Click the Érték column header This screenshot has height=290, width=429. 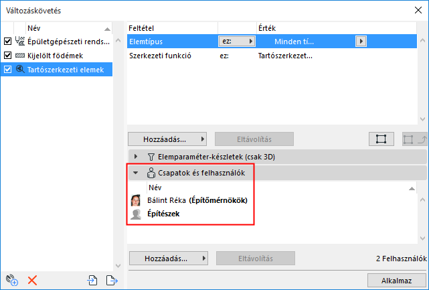(337, 28)
